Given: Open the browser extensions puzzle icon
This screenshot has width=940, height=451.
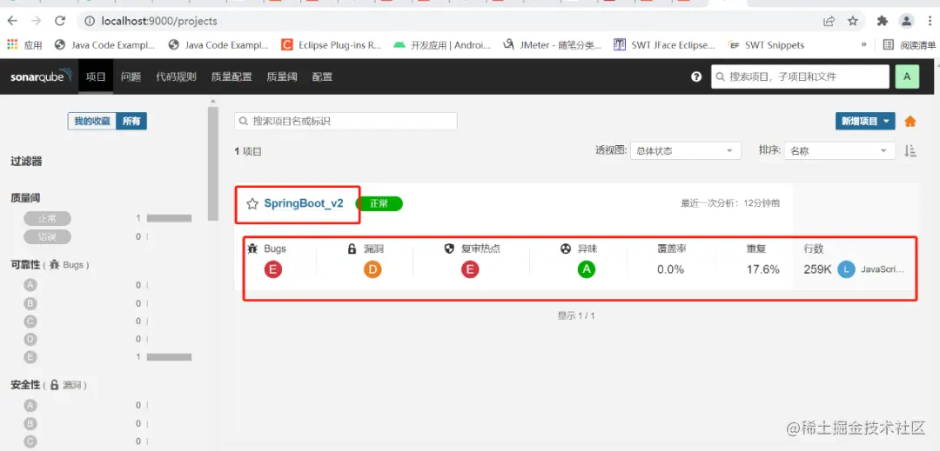Looking at the screenshot, I should click(x=883, y=21).
